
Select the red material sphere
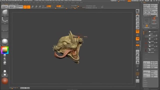point(5,81)
